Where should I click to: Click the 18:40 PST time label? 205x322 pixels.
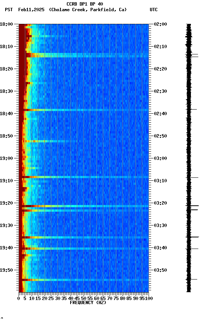click(x=6, y=114)
